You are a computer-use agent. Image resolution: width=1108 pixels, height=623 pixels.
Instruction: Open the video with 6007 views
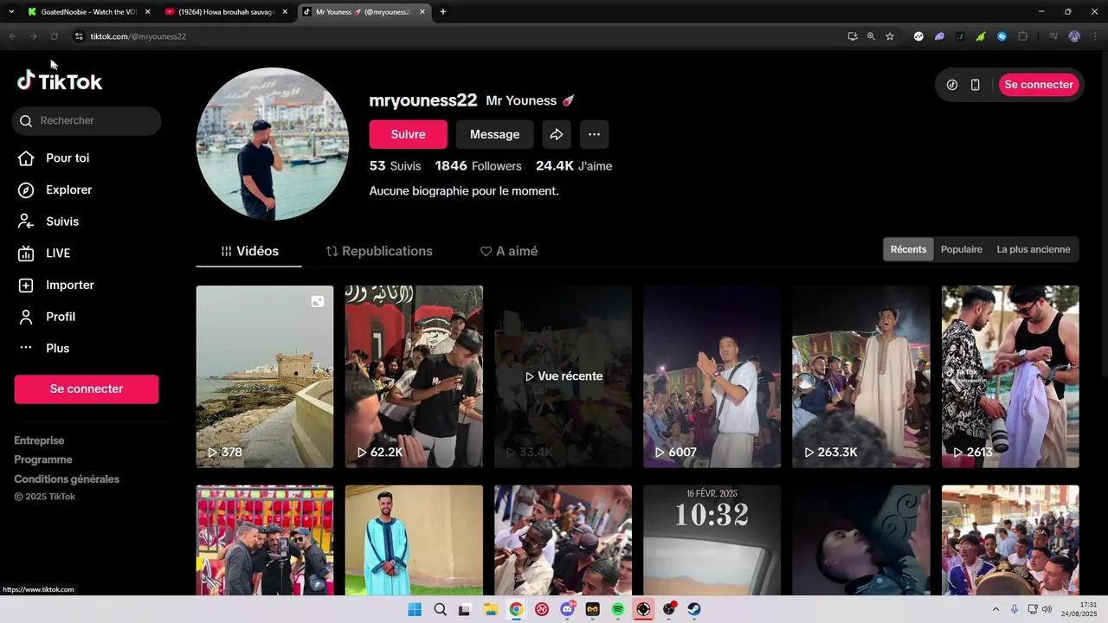click(712, 376)
